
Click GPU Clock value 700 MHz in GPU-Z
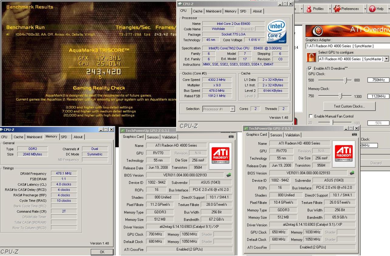[x=155, y=234]
